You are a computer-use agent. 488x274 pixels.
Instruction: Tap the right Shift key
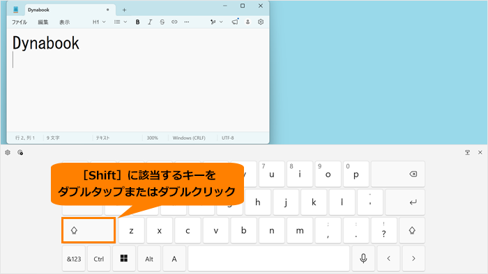(412, 230)
